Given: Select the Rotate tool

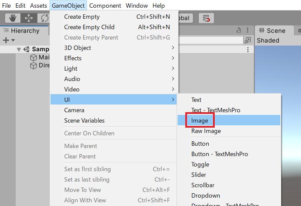Looking at the screenshot, I should coord(44,18).
